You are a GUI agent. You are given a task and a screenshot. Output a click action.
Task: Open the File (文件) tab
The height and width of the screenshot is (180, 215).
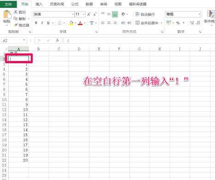pos(8,4)
